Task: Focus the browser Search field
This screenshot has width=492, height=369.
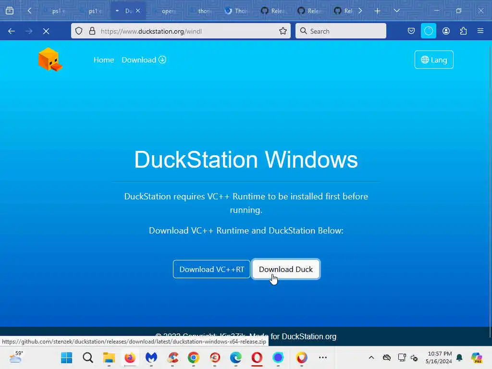Action: click(341, 31)
